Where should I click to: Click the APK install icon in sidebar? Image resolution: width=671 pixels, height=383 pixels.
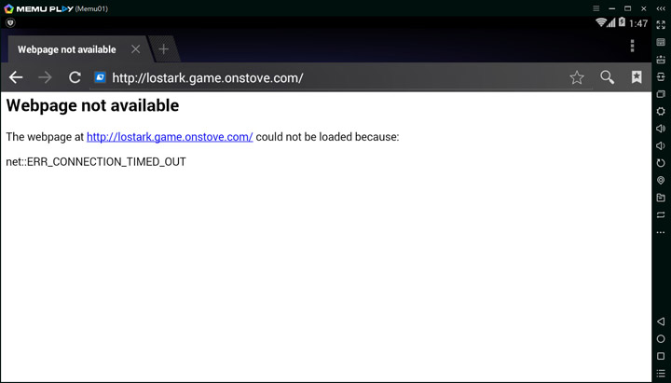661,60
